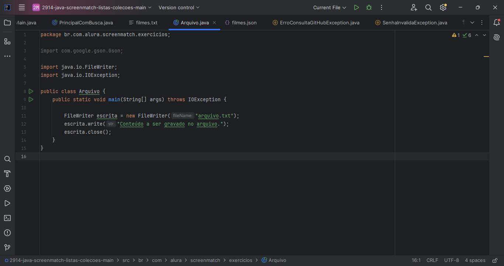Viewport: 504px width, 266px height.
Task: Open editor tab options vertical dots
Action: point(482,23)
